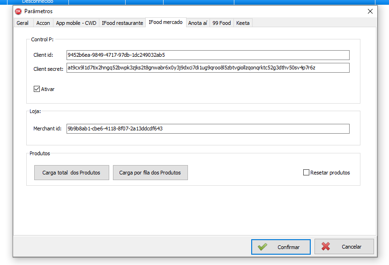Click the Merchant id: label
Screen dimensions: 389x265
[47, 129]
